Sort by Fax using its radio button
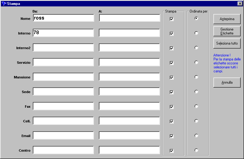The width and height of the screenshot is (244, 159). 196,106
